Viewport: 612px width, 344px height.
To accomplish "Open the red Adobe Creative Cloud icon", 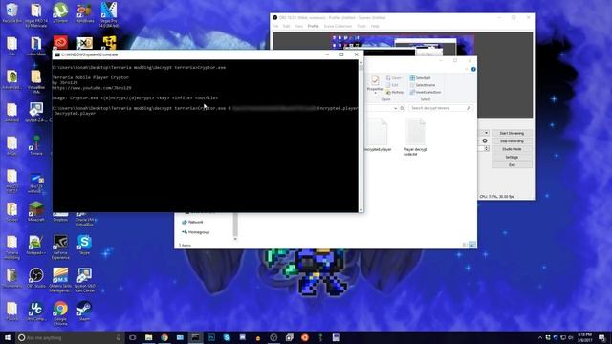I will [60, 42].
